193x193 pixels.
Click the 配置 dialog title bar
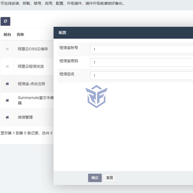tap(123, 33)
